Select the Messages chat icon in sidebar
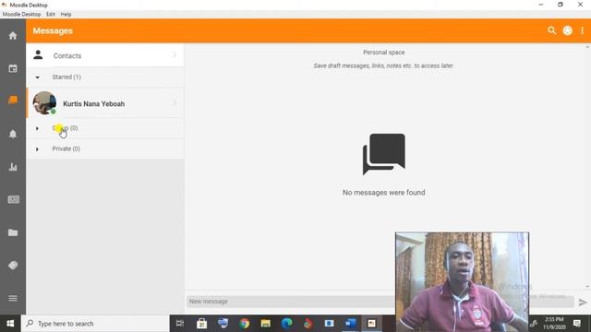Image resolution: width=591 pixels, height=332 pixels. pos(13,101)
